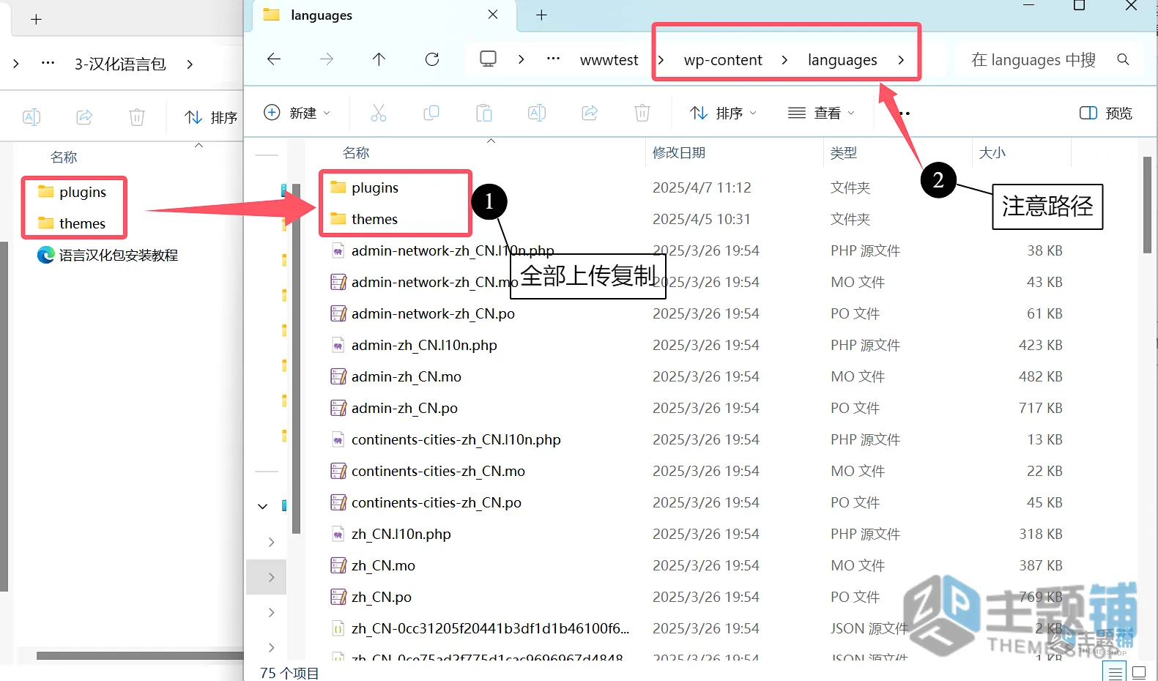
Task: Sort by 修改日期 column header
Action: click(679, 152)
